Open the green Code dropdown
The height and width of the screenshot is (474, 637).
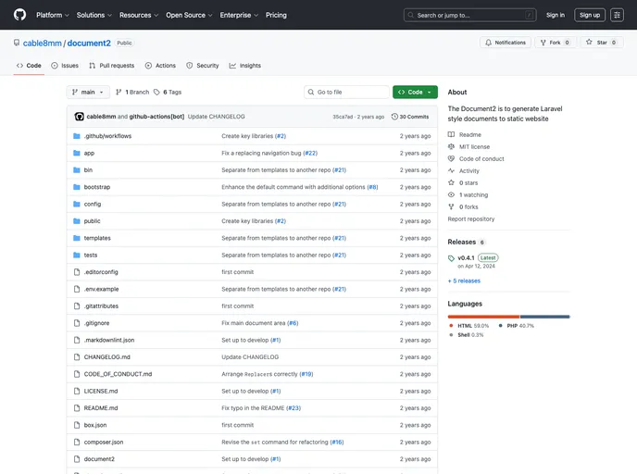coord(414,93)
